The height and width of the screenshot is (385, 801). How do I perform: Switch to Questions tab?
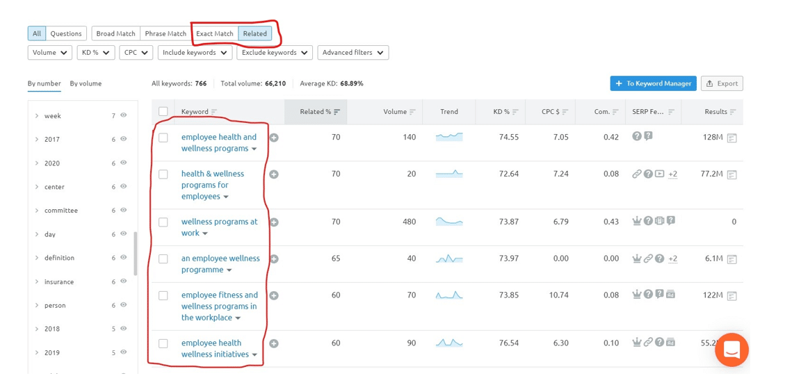click(x=66, y=33)
